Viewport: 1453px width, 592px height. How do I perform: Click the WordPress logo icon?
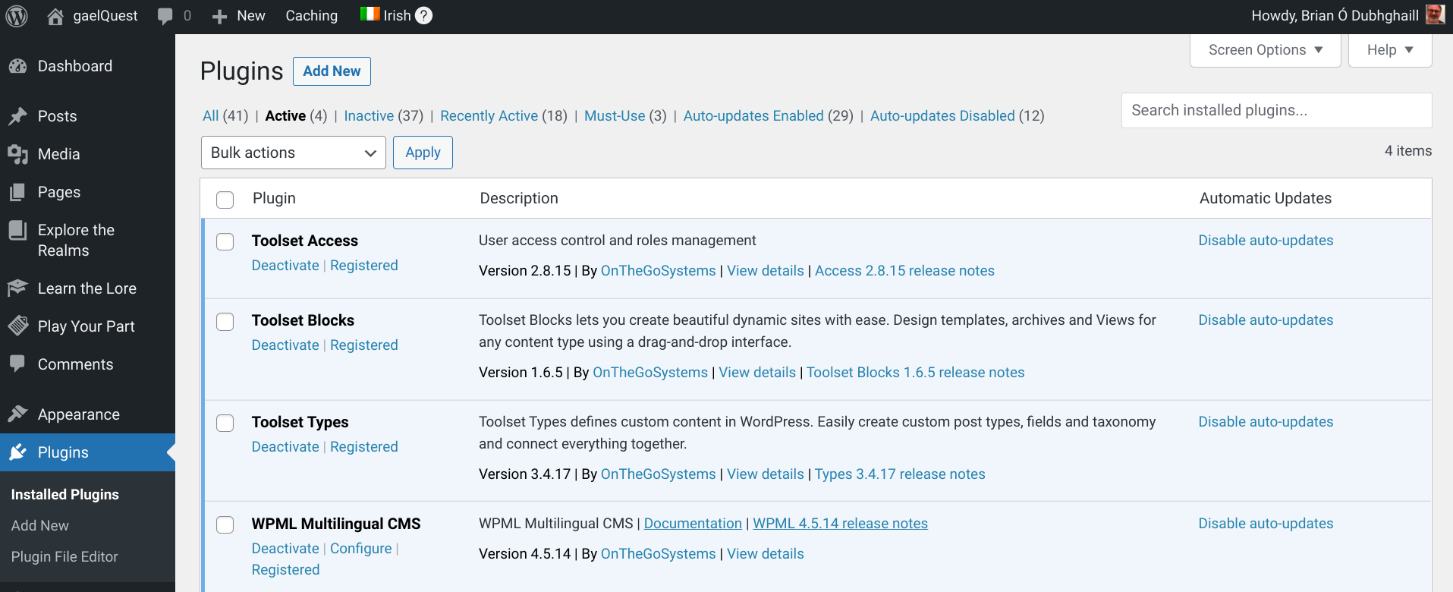pos(17,16)
